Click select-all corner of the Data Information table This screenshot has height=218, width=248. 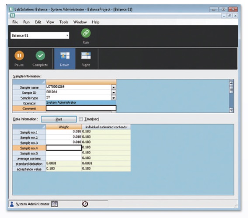tap(29, 127)
